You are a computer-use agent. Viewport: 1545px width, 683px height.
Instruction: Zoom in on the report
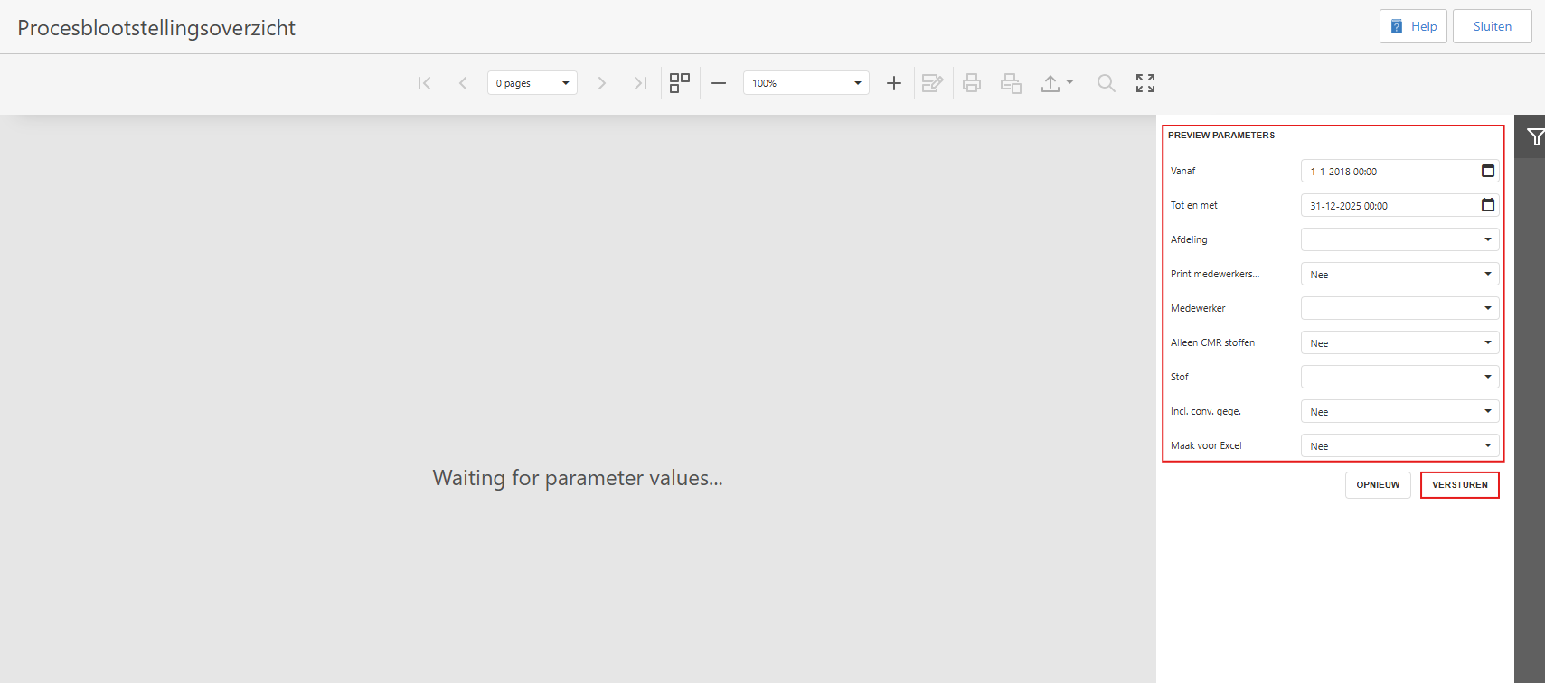894,83
